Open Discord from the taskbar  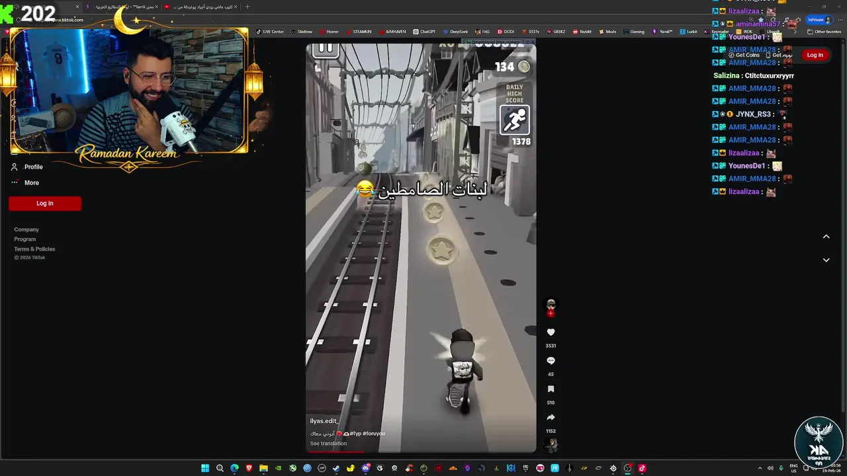pos(365,468)
